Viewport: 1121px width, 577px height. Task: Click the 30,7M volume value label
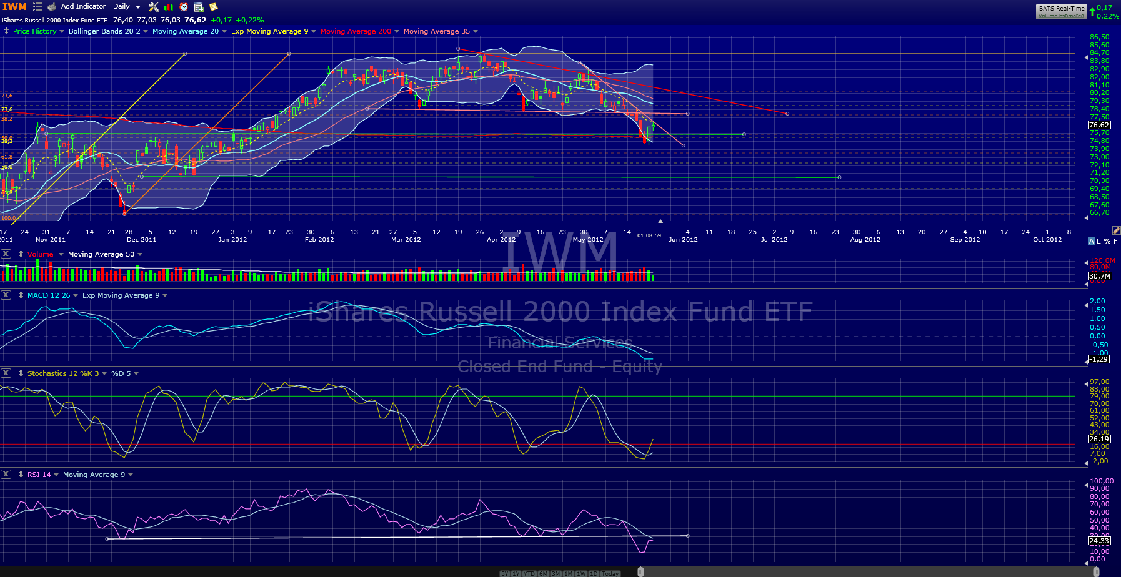(1100, 276)
